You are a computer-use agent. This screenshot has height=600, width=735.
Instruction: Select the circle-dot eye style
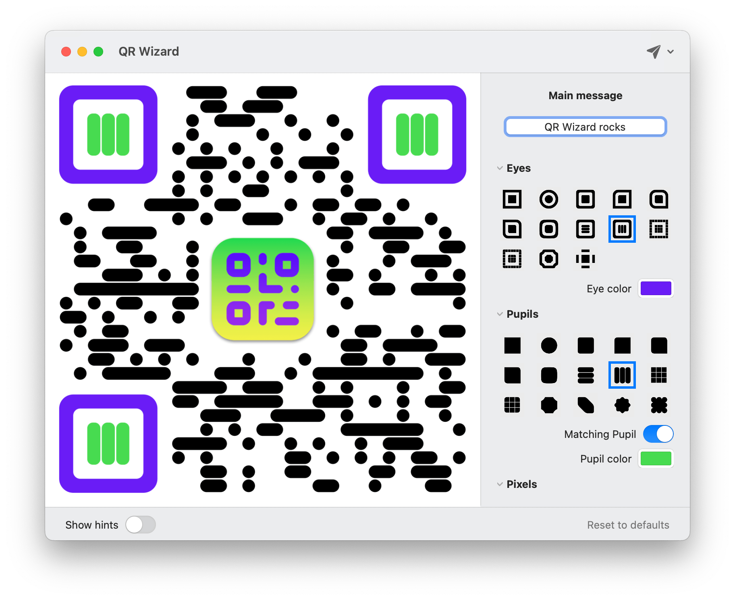(548, 199)
